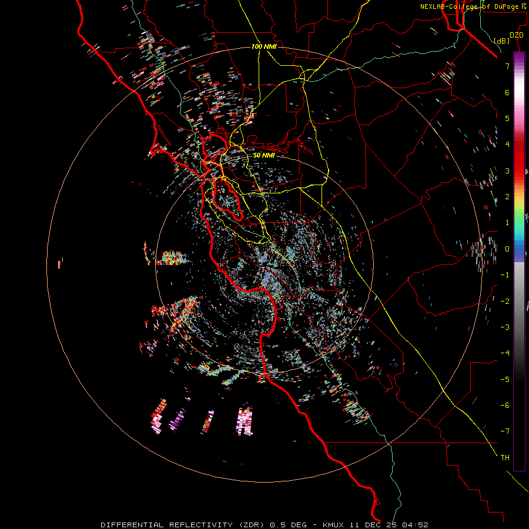The width and height of the screenshot is (529, 529).
Task: Select the -2 dB tick label
Action: (x=505, y=302)
